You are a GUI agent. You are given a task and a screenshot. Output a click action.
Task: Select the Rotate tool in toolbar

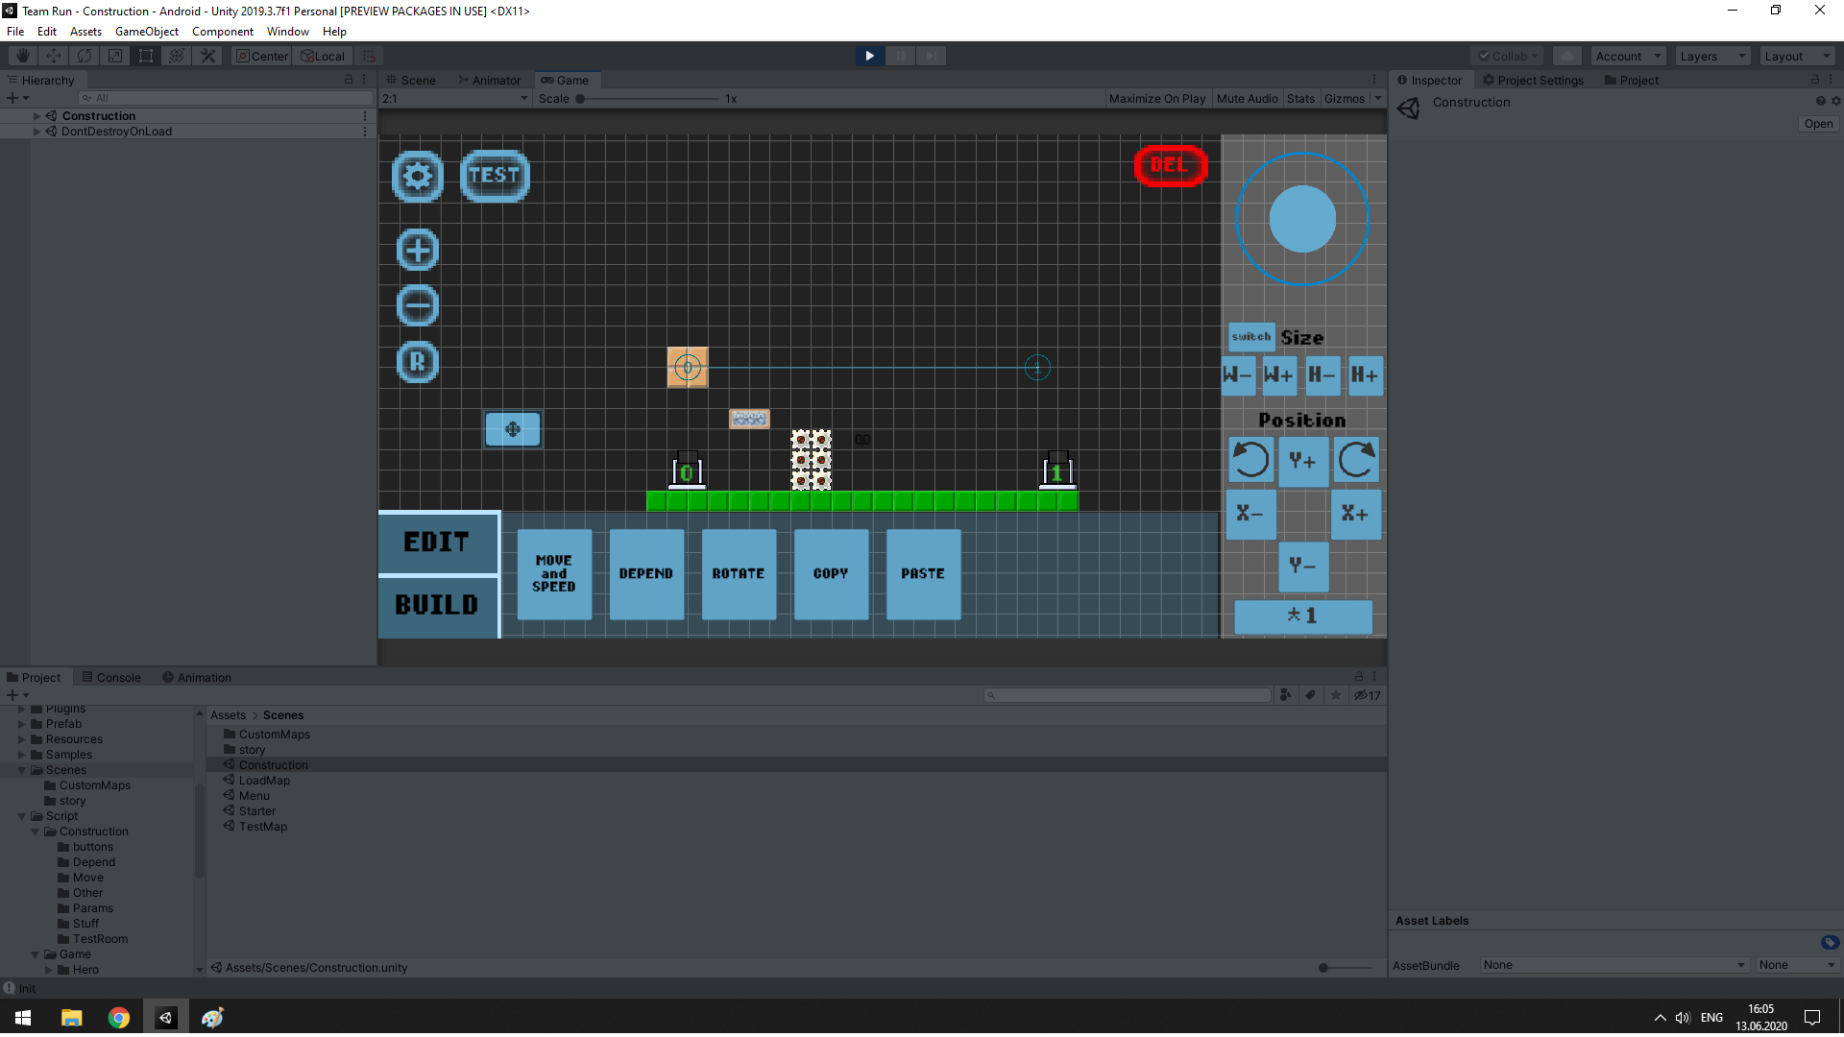point(85,56)
